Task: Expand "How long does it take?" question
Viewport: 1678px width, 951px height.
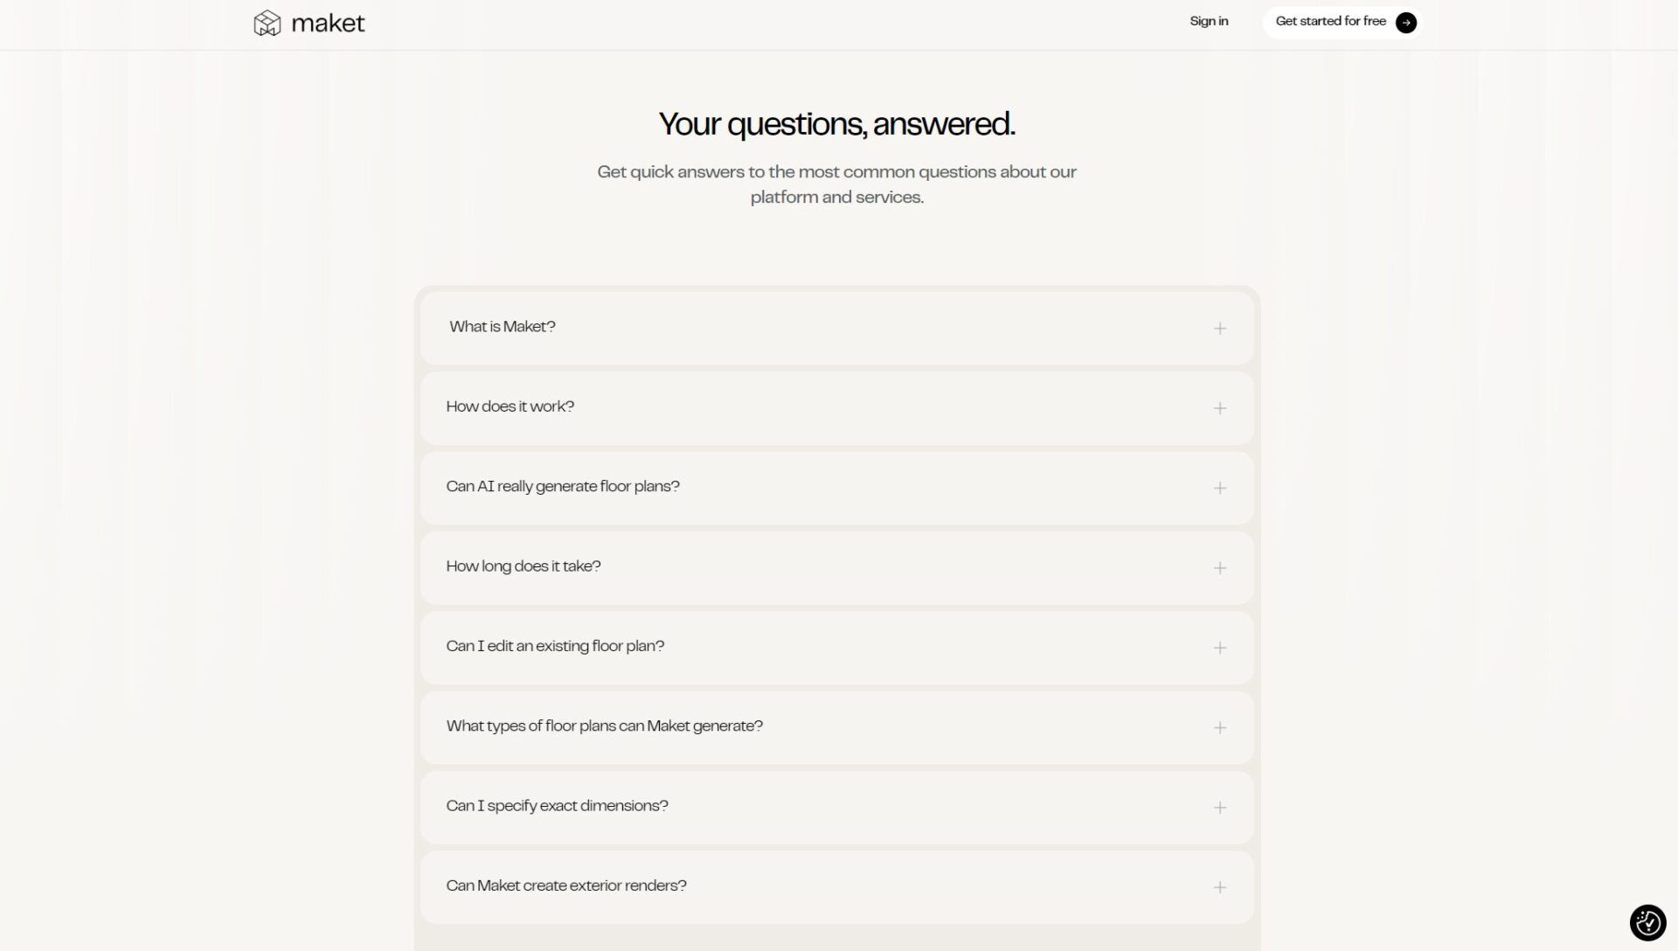Action: (524, 566)
